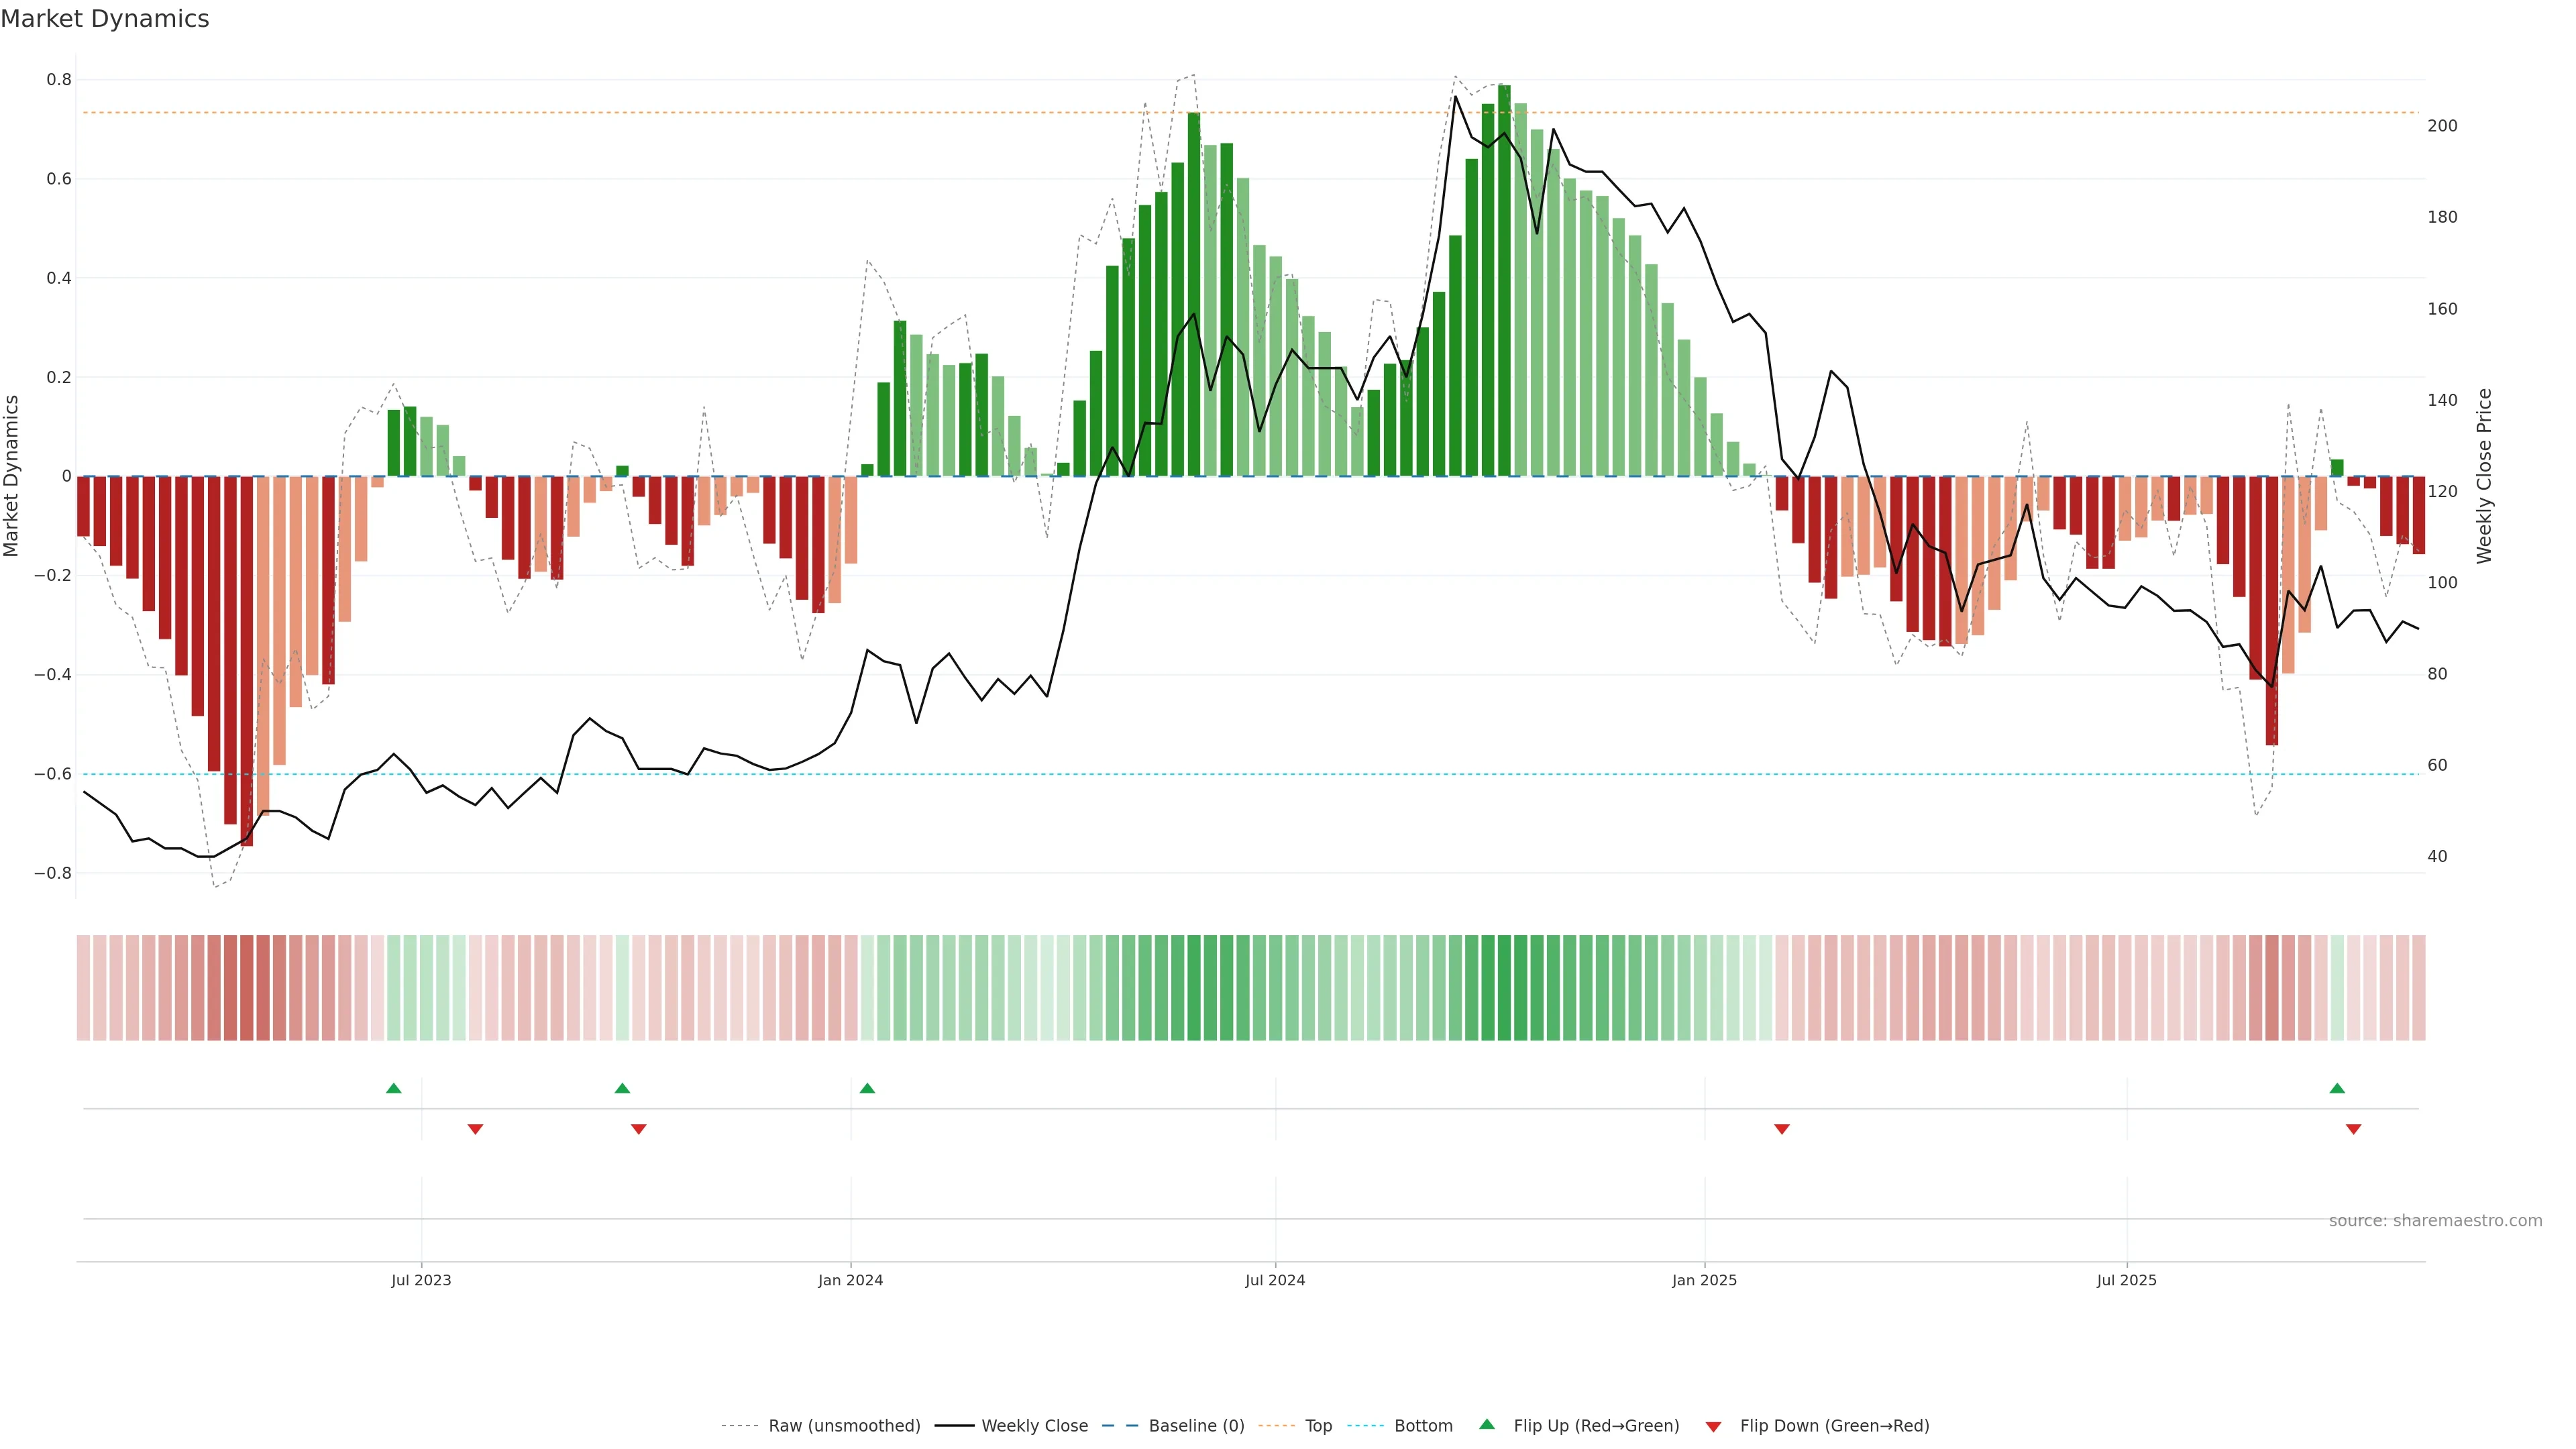This screenshot has height=1449, width=2576.
Task: Click green triangle icon in Flip Up legend
Action: [x=1487, y=1425]
